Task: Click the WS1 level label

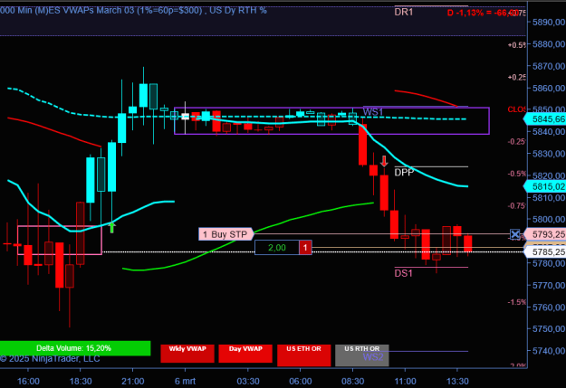Action: click(x=373, y=112)
